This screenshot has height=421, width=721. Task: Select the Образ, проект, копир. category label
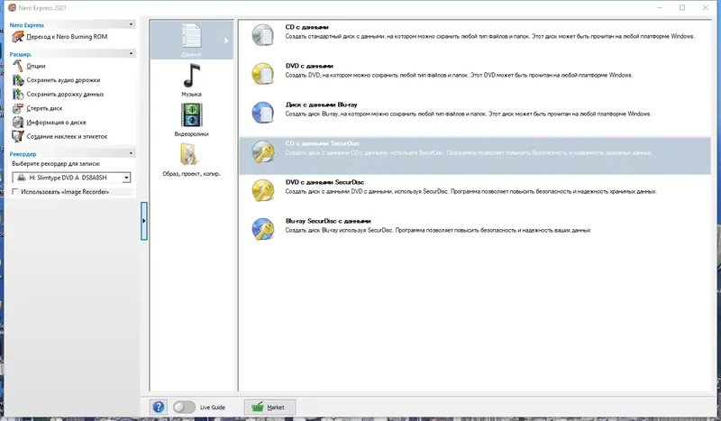click(x=191, y=173)
